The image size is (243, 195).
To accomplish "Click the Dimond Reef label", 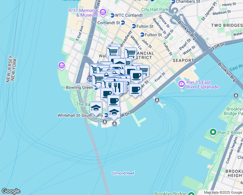I will (123, 173).
